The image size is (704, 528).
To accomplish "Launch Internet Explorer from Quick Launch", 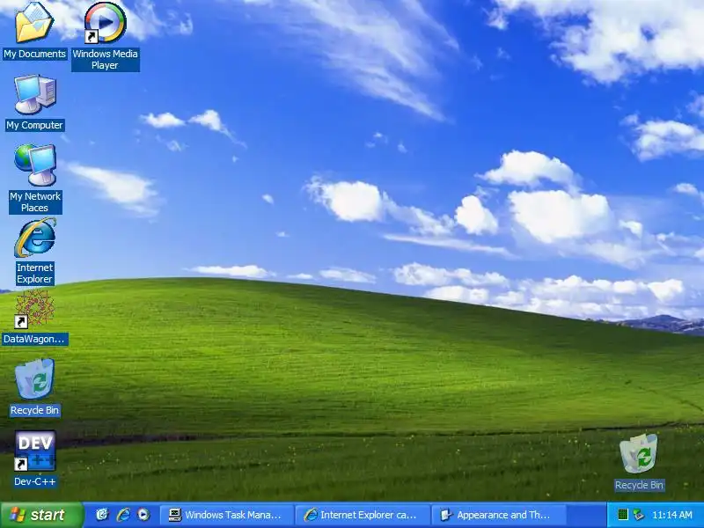I will (123, 515).
